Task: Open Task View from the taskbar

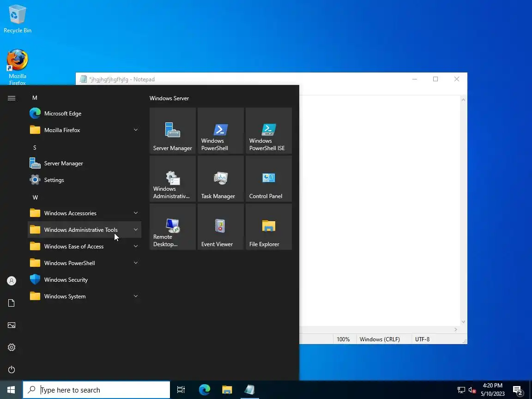Action: click(x=181, y=390)
